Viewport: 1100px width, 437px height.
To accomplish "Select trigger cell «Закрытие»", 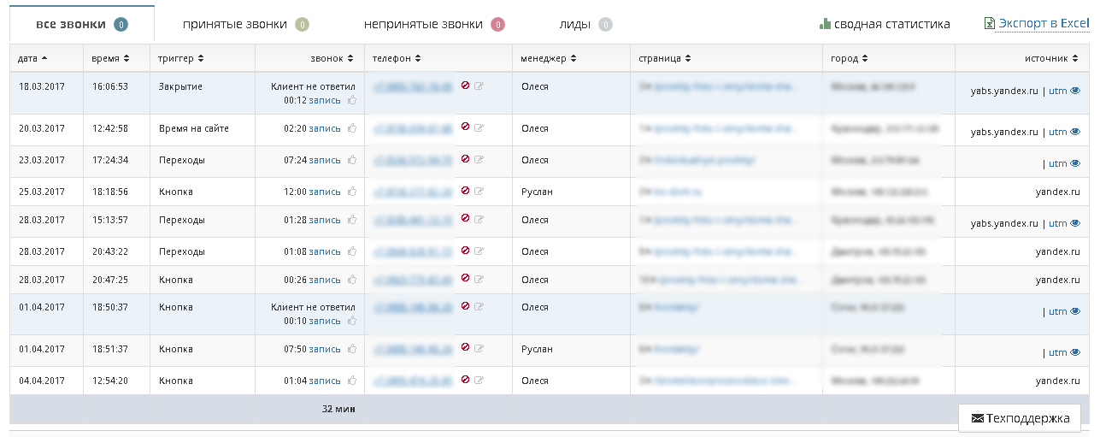I will tap(180, 86).
